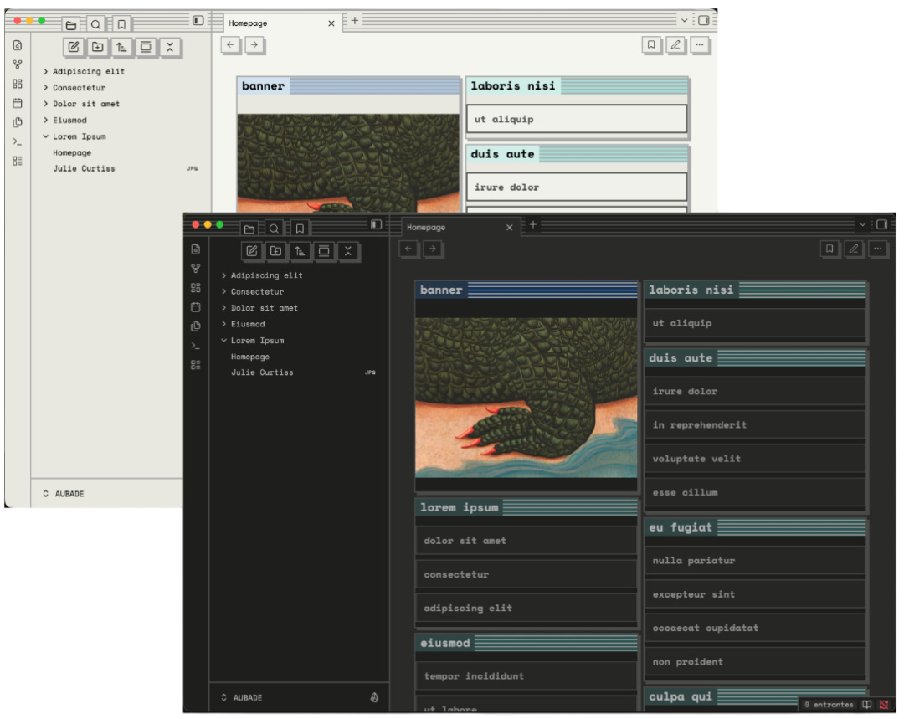Open more options menu in the dark window
The width and height of the screenshot is (904, 719).
click(x=877, y=249)
